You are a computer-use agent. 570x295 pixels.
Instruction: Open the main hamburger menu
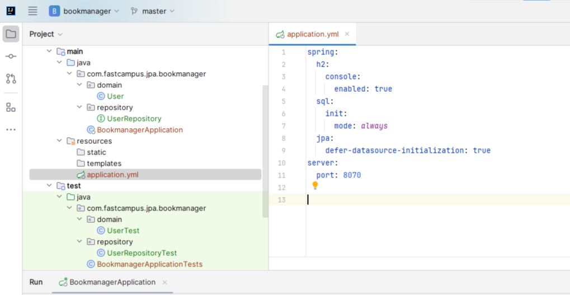pyautogui.click(x=32, y=11)
